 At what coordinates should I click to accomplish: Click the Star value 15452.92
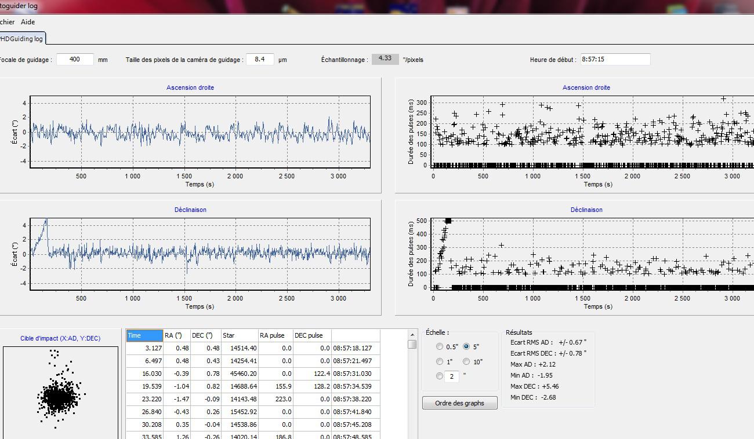tap(240, 412)
